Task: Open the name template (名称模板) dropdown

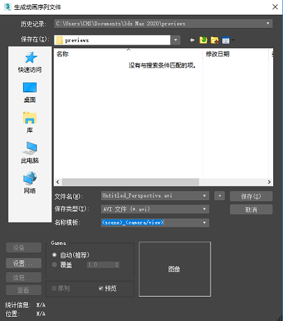Action: point(204,223)
